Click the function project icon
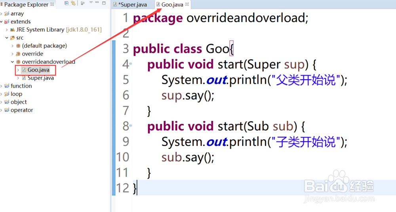The height and width of the screenshot is (212, 396). [x=7, y=86]
